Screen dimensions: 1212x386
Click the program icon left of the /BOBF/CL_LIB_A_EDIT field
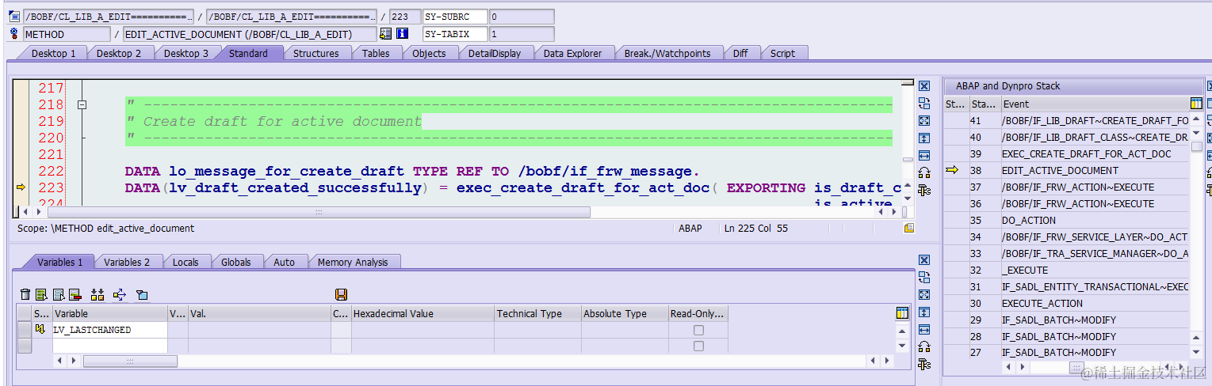tap(13, 17)
